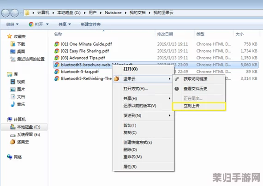Click 查看文件历史 in Nutstore submenu
The height and width of the screenshot is (186, 263).
click(199, 89)
